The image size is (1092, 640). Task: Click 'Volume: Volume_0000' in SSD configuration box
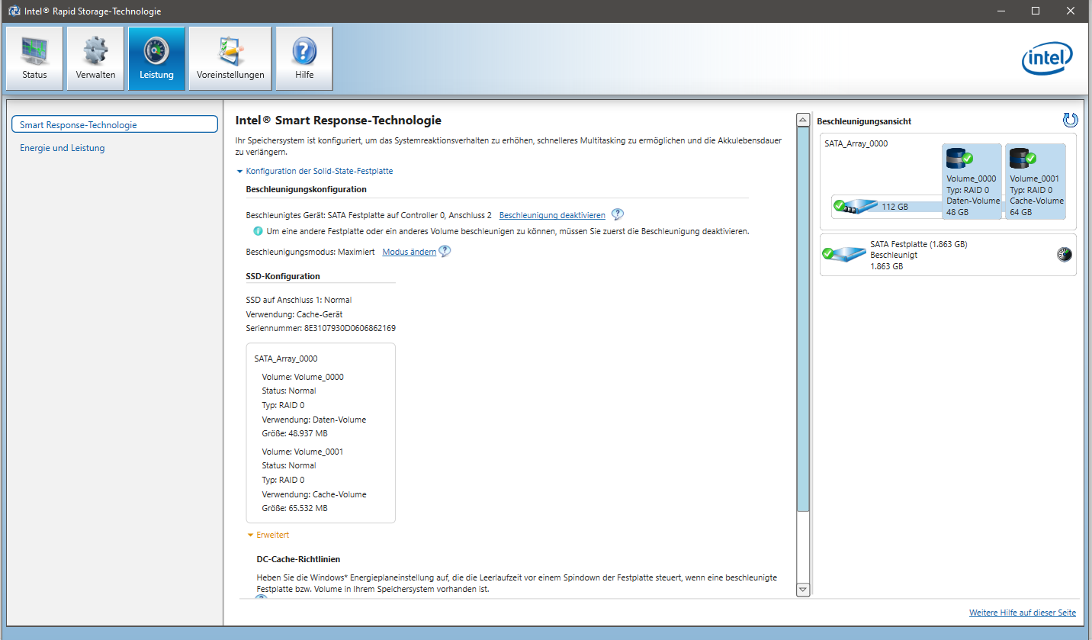click(x=303, y=377)
